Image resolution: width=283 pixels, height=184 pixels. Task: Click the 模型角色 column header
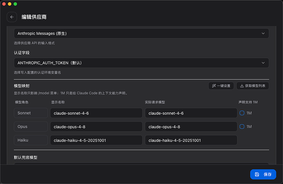point(22,102)
